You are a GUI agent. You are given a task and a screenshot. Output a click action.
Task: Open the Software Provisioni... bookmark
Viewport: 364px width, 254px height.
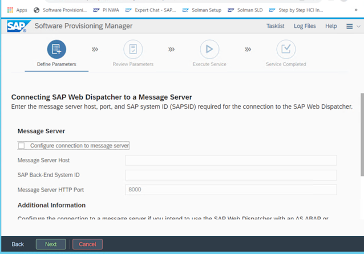coord(60,10)
